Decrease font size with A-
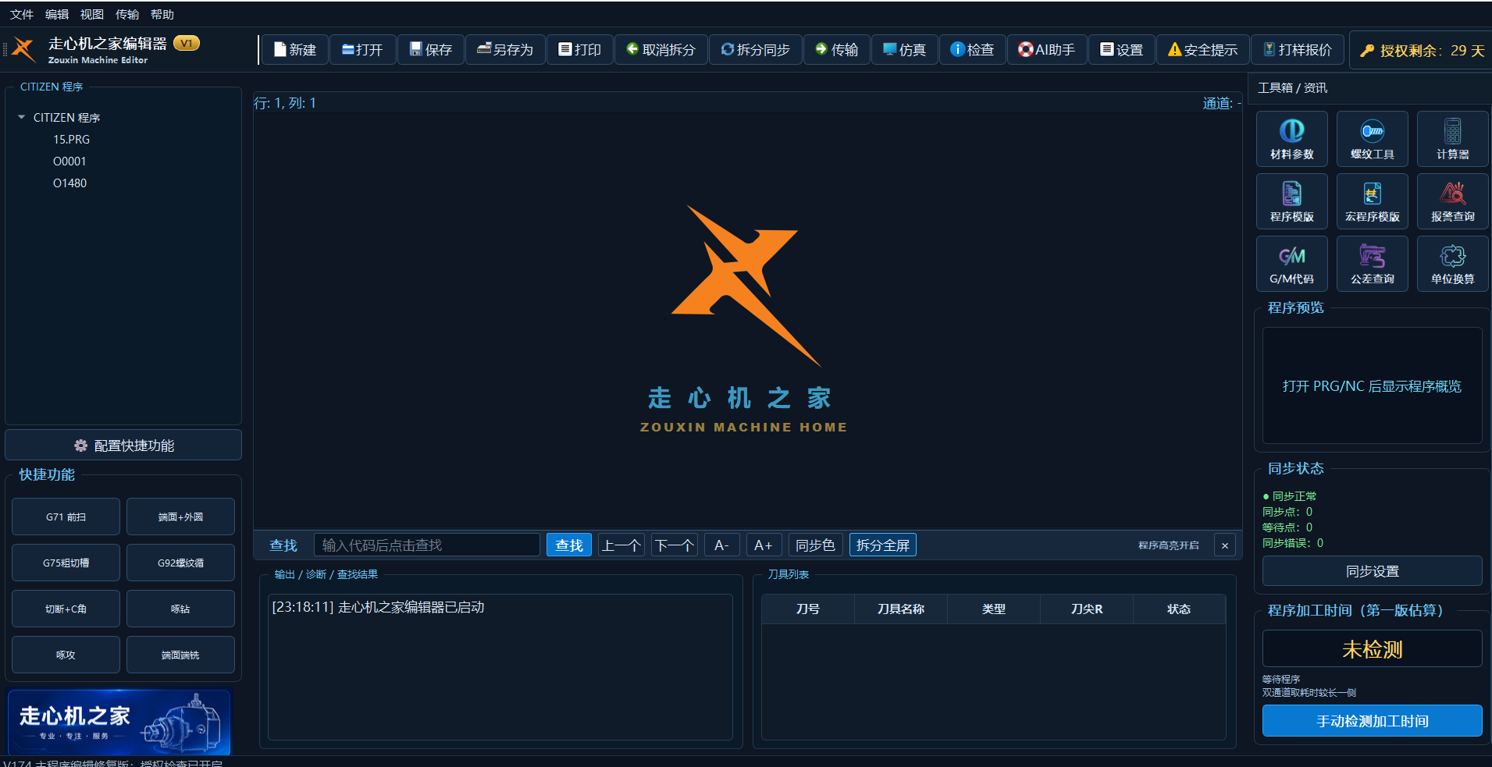The image size is (1492, 767). 721,545
